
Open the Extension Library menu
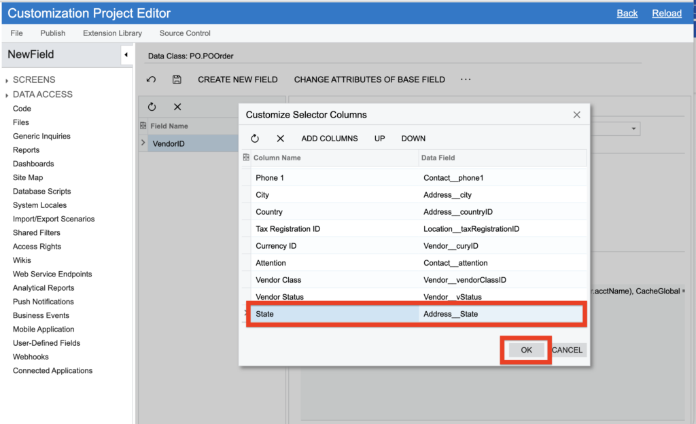pos(112,33)
